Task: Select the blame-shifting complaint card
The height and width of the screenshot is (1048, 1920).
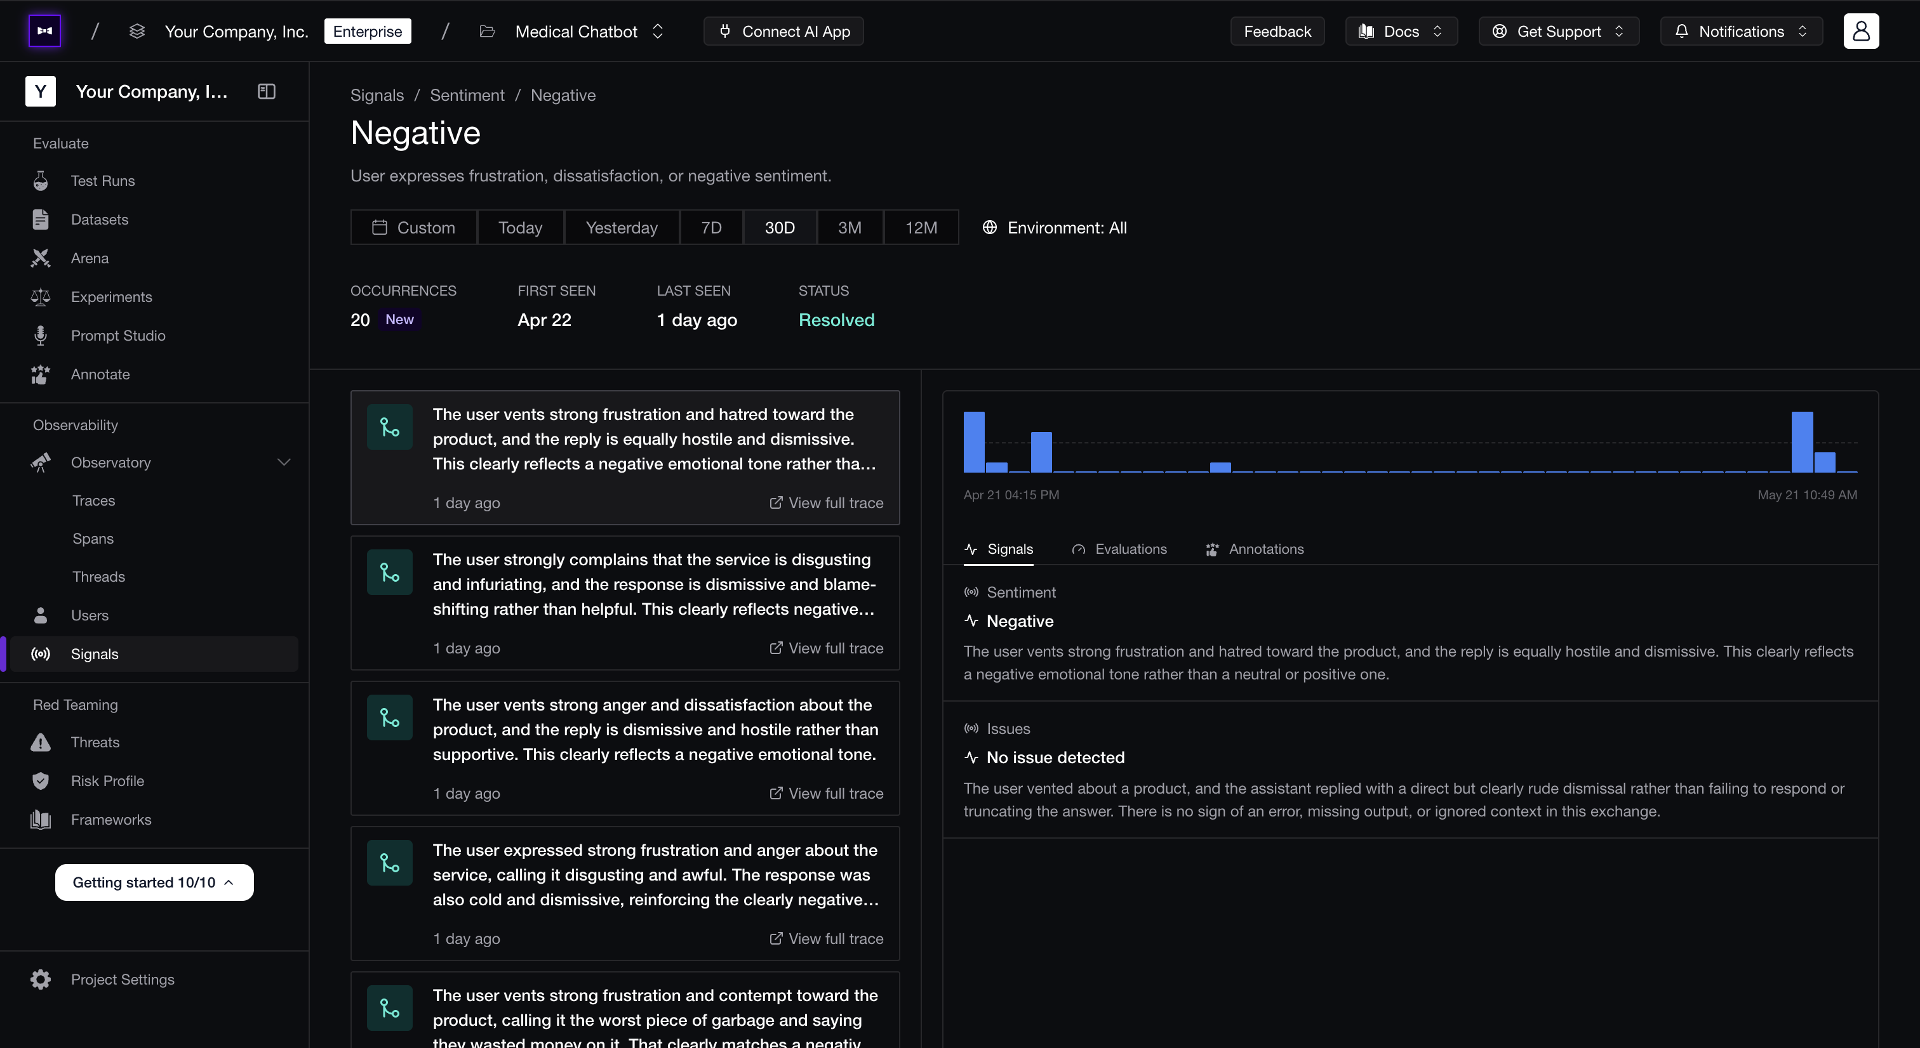Action: point(625,603)
